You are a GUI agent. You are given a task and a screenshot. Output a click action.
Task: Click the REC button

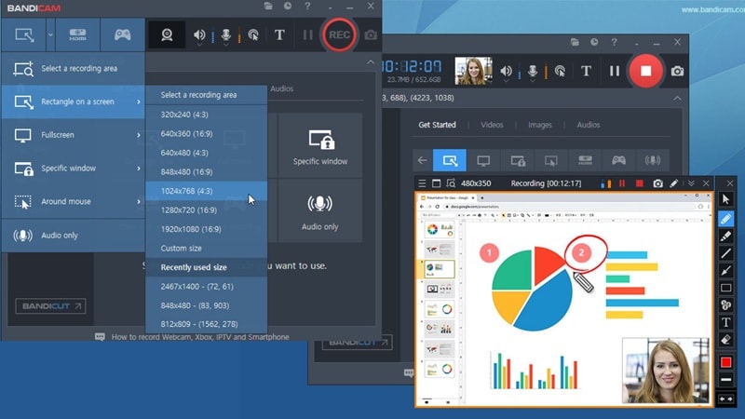pos(339,34)
